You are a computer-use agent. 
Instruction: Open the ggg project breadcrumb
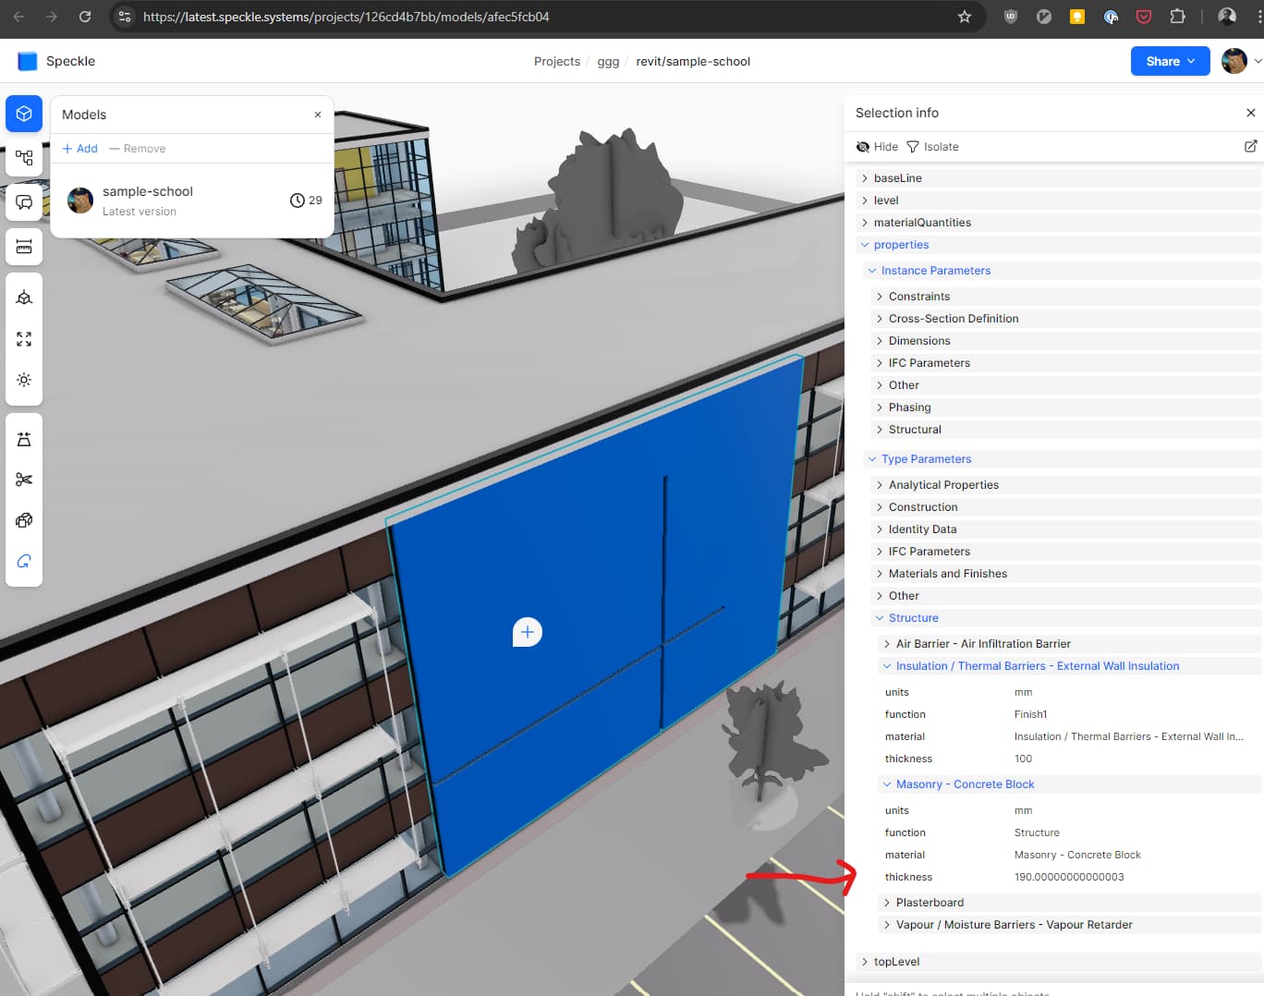coord(608,61)
